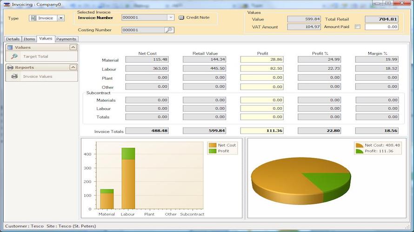Click the Plant Profit field
This screenshot has height=232, width=414.
coord(262,77)
